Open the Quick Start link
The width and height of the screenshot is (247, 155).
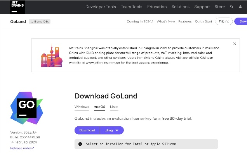point(203,21)
